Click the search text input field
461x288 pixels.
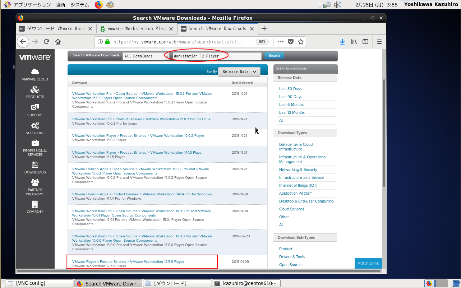tap(217, 56)
